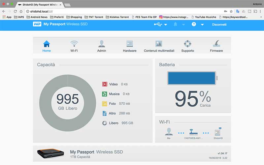
Task: Click the Disconnetti link
Action: click(x=219, y=24)
